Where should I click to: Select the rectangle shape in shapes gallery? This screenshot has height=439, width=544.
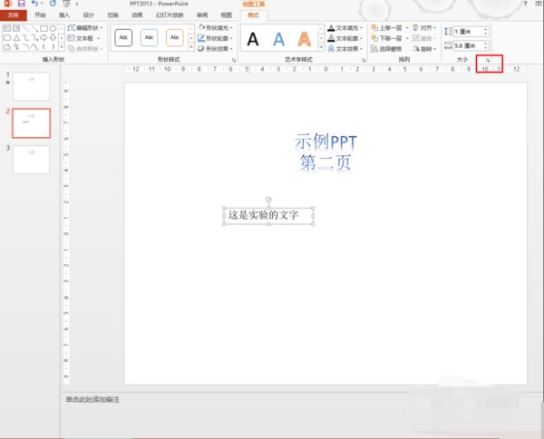coord(44,28)
